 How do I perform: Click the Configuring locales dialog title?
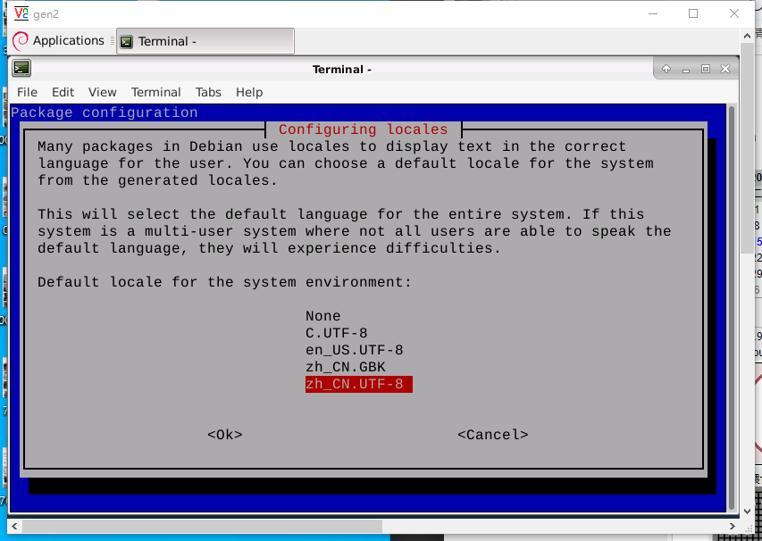[x=363, y=129]
